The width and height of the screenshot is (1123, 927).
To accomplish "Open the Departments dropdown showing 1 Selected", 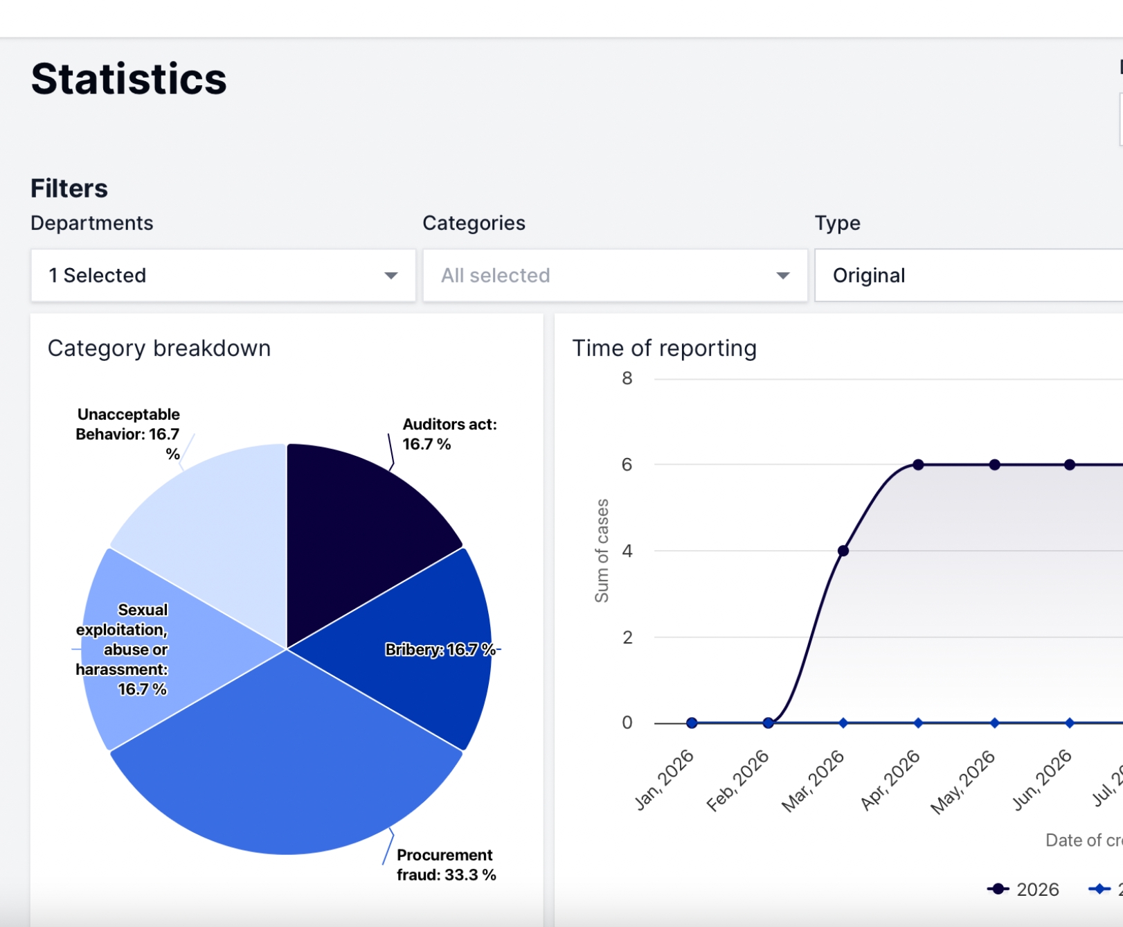I will click(x=222, y=276).
